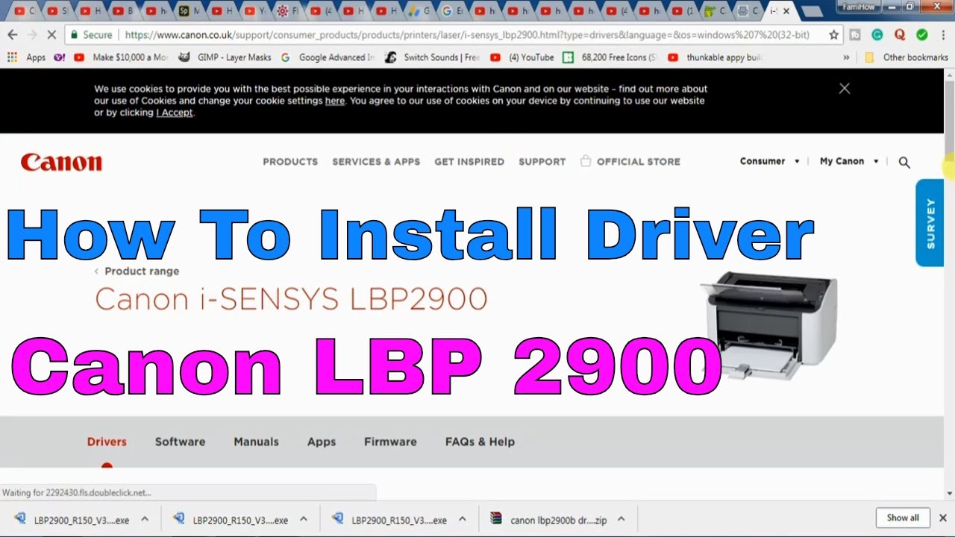
Task: Go back to Product range
Action: [137, 271]
